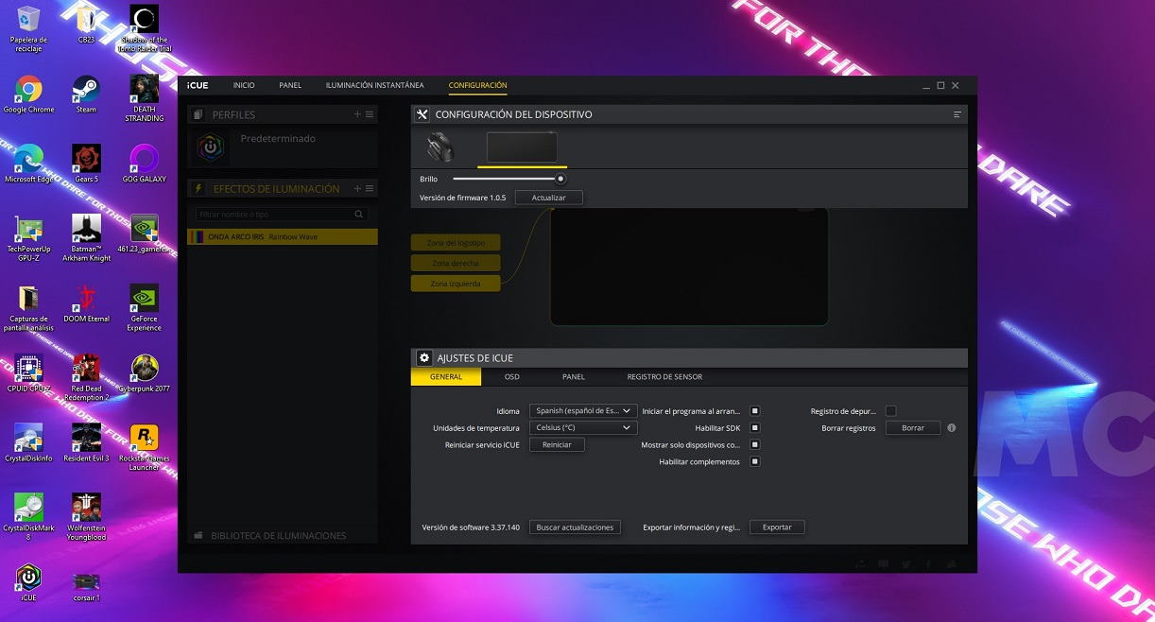Click the search magnifier in the filter box
Image resolution: width=1155 pixels, height=622 pixels.
coord(359,215)
